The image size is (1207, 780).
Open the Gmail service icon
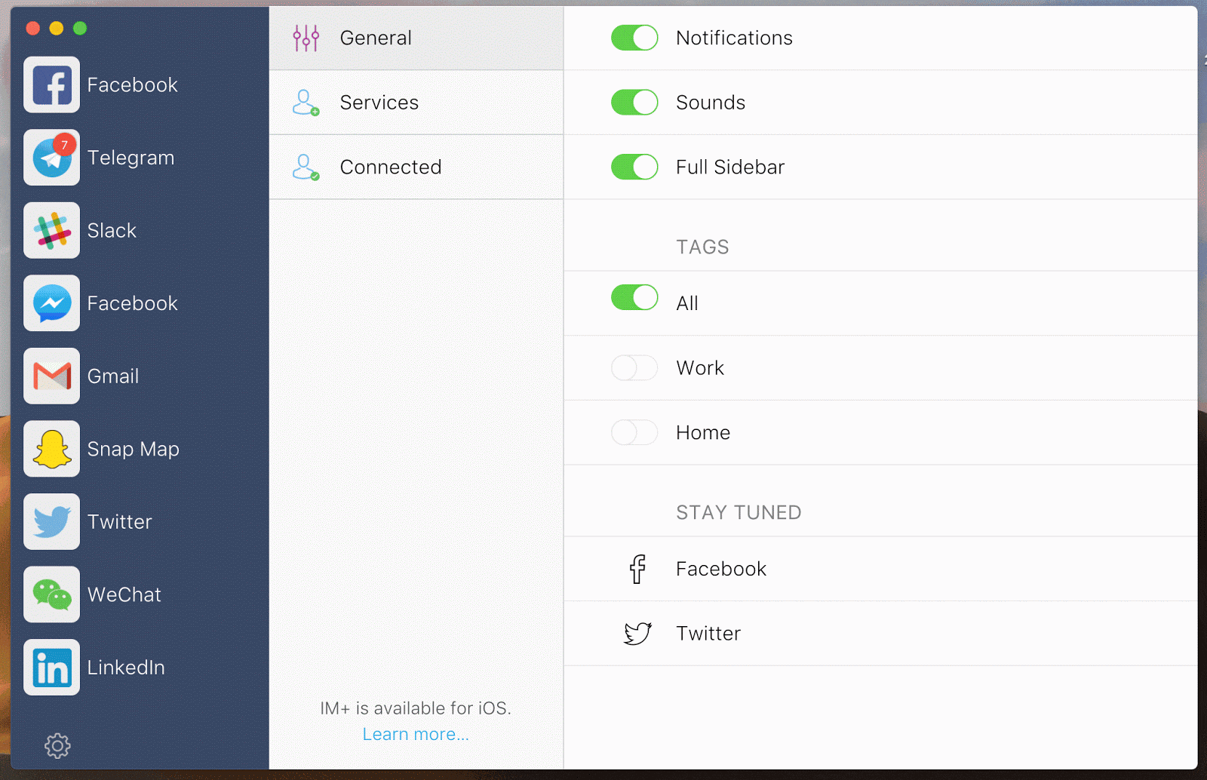point(51,376)
